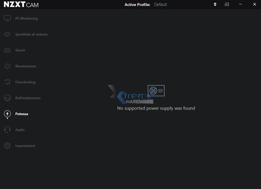Screen dimensions: 261x189
Task: Click the "No supported power supply" message
Action: click(x=156, y=108)
